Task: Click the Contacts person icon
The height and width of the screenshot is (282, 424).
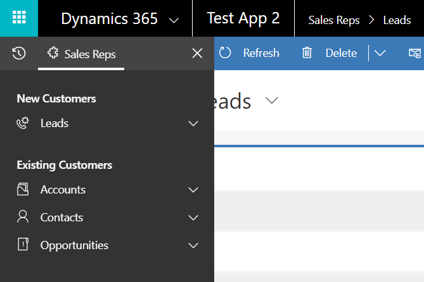Action: point(23,218)
